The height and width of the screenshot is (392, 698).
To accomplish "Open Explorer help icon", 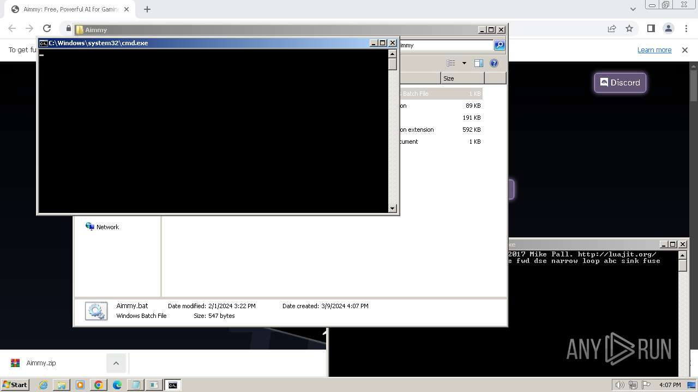I will (x=494, y=63).
